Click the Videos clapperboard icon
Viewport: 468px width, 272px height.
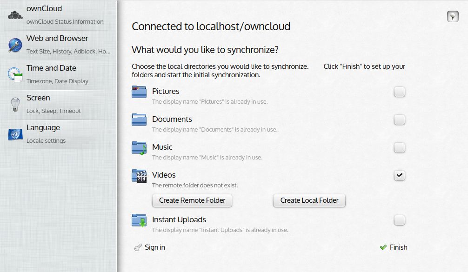139,176
